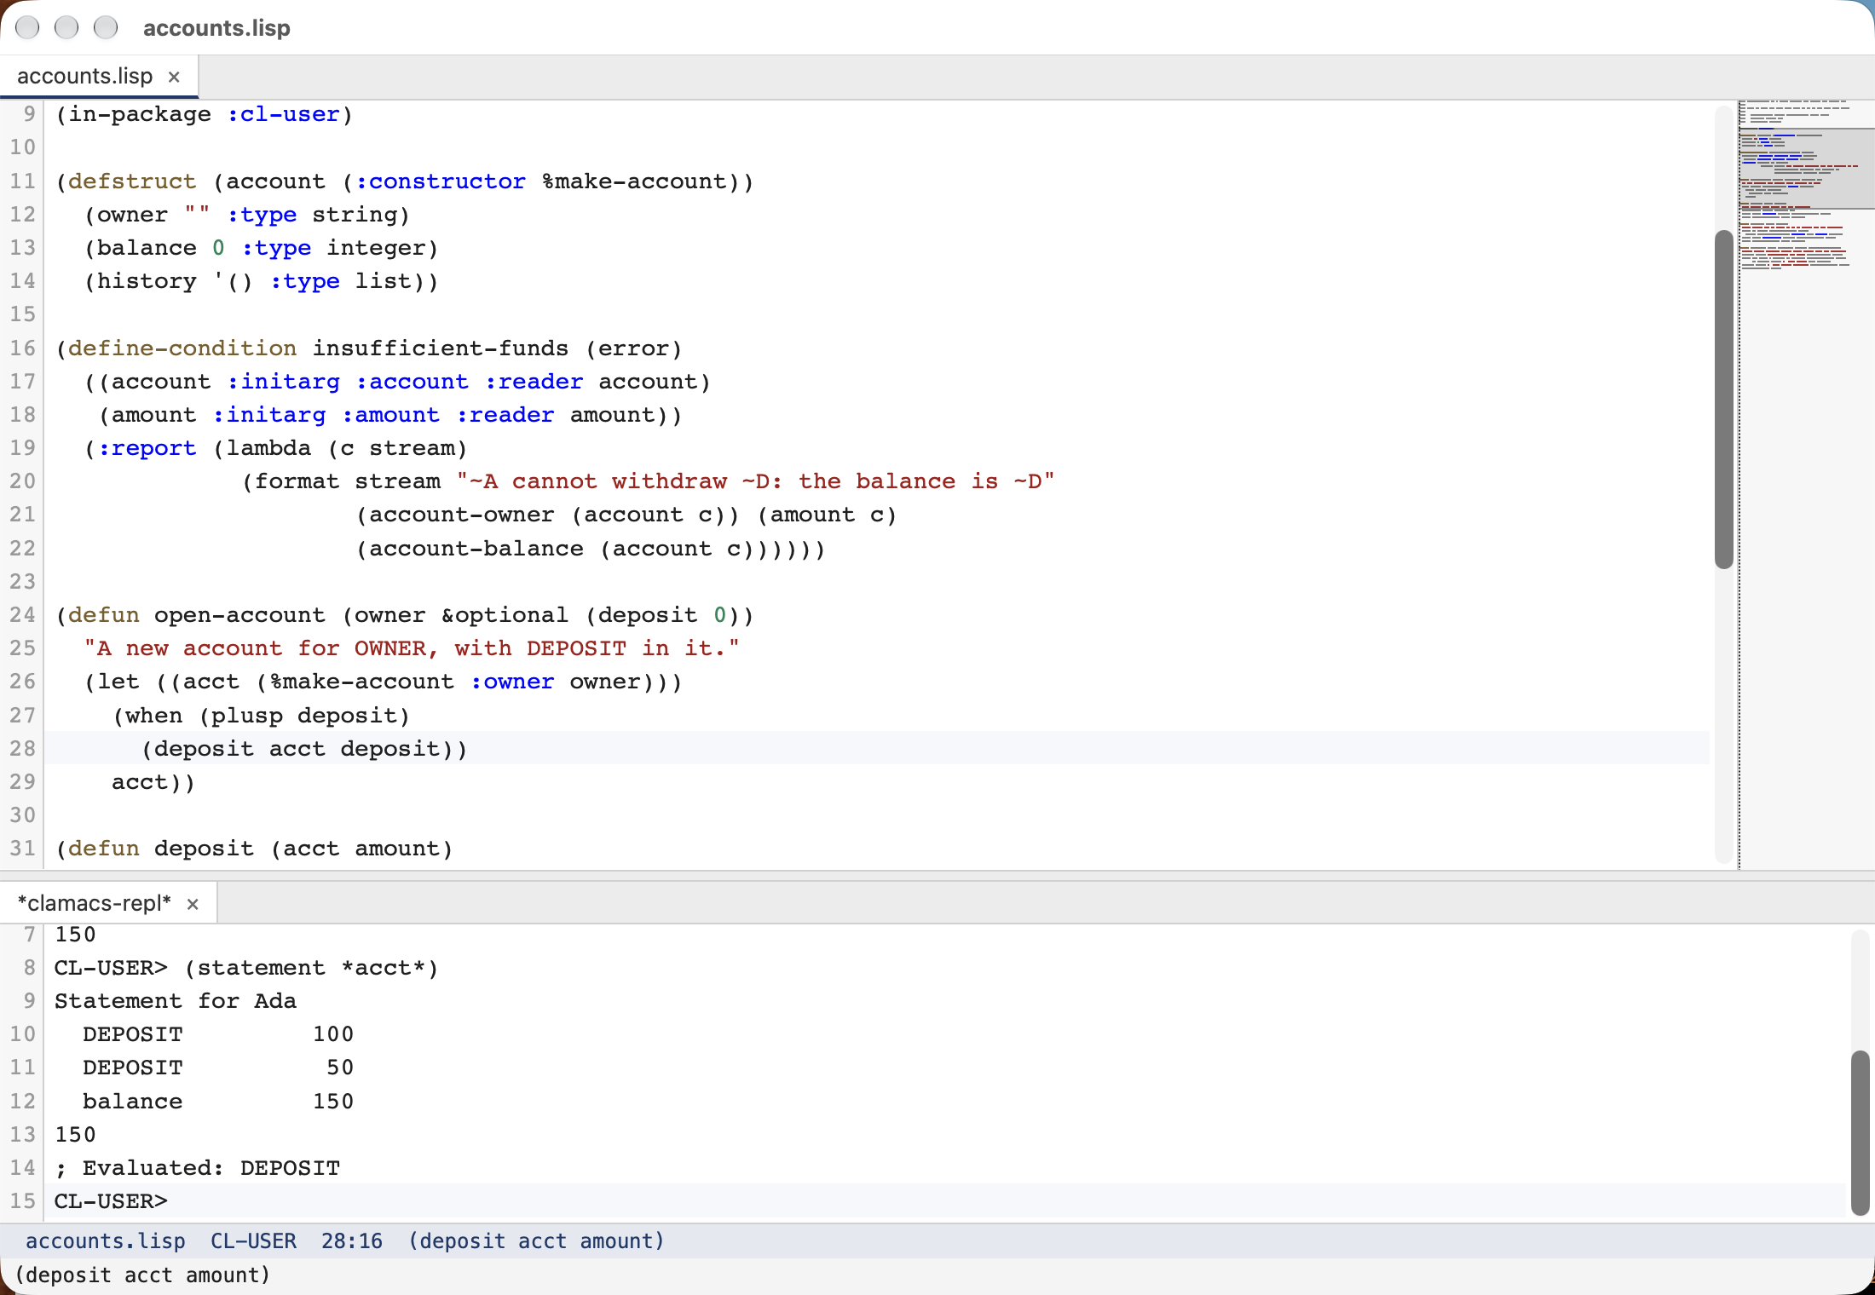
Task: Click the REPL pane scrollbar thumb
Action: pyautogui.click(x=1861, y=1133)
